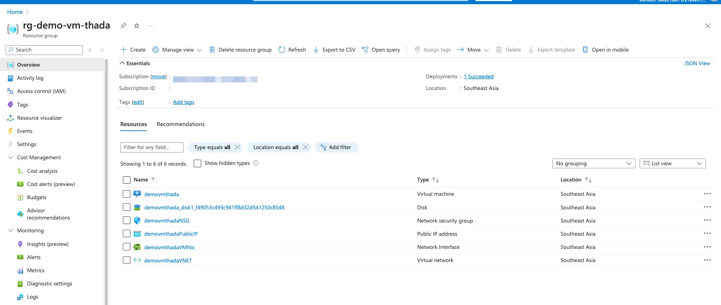Click the Diagnostic settings icon
Screen dimensions: 721x305
click(x=20, y=284)
